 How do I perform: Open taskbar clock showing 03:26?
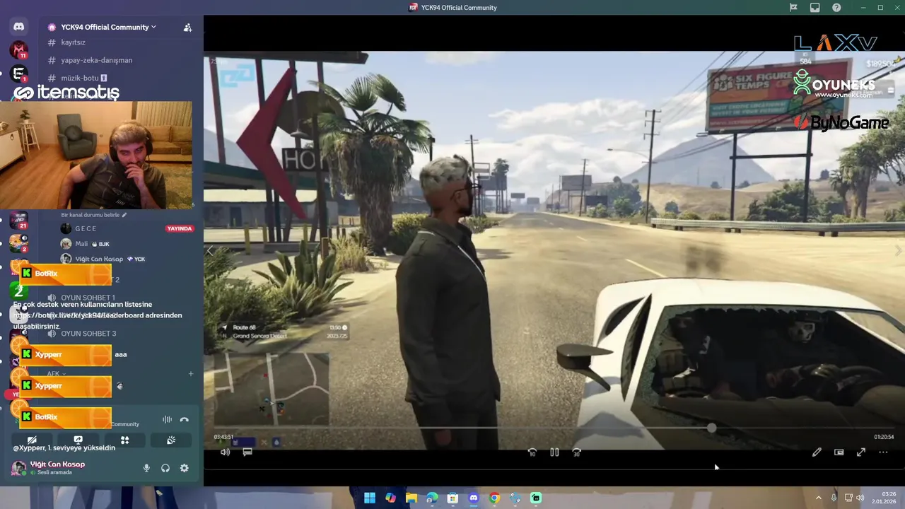[884, 498]
